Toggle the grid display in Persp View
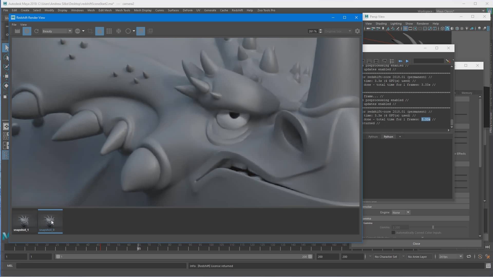Screen dimensions: 493x277 406,28
